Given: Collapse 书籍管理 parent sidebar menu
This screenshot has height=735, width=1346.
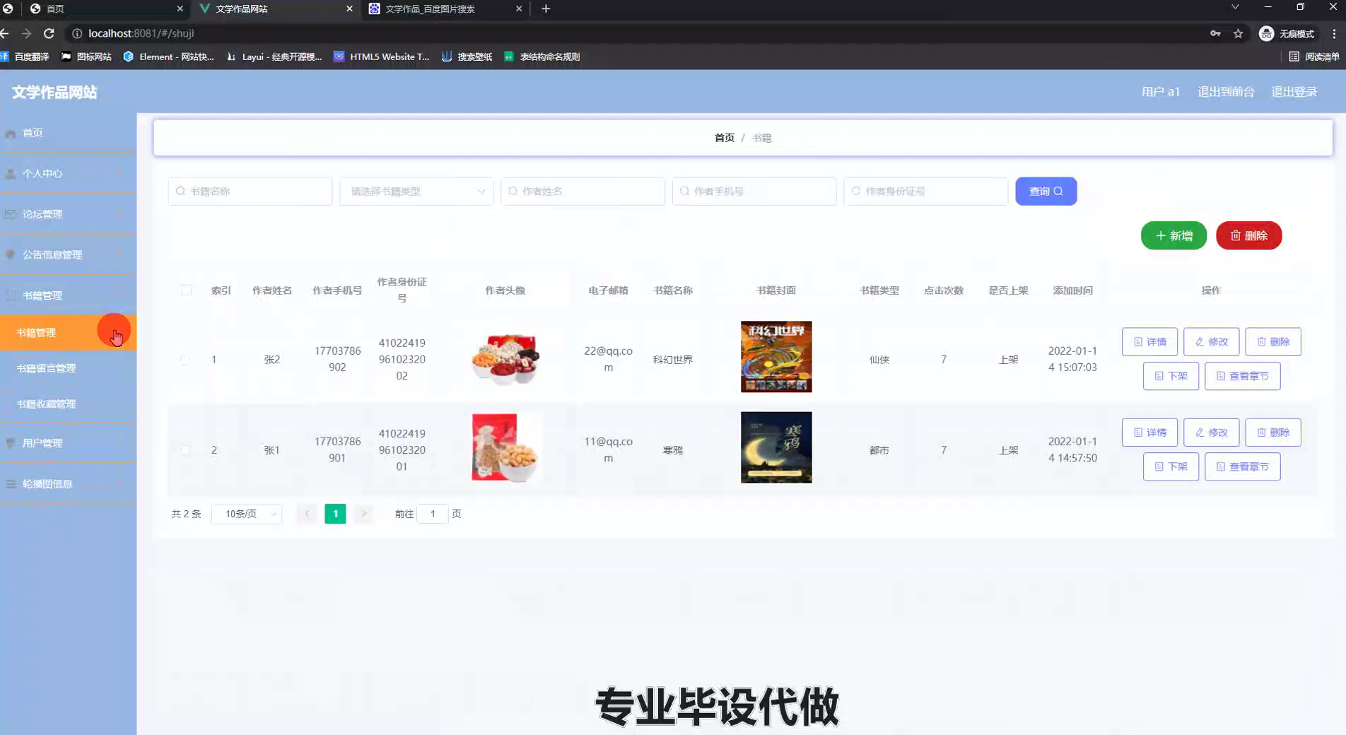Looking at the screenshot, I should tap(68, 295).
